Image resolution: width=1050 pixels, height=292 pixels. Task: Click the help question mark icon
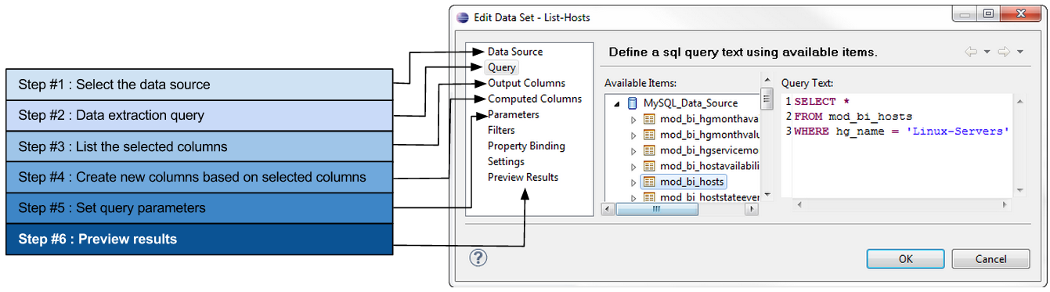coord(478,258)
